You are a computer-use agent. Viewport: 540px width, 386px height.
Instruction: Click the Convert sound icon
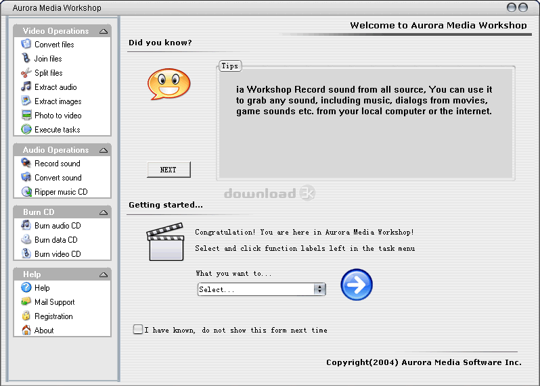coord(26,177)
